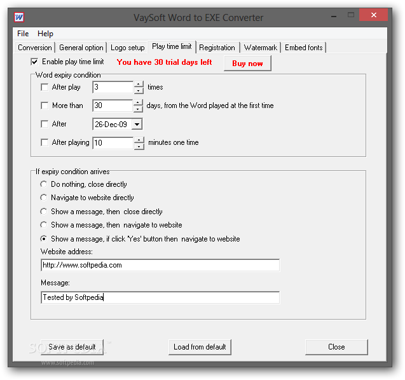Select the 'Yes' button navigate option
This screenshot has height=380, width=405.
(x=44, y=239)
